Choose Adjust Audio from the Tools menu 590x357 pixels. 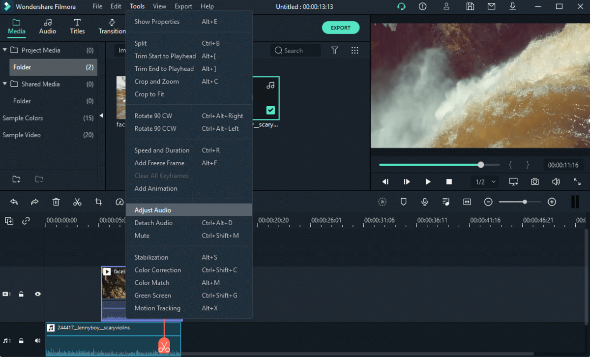(x=152, y=210)
